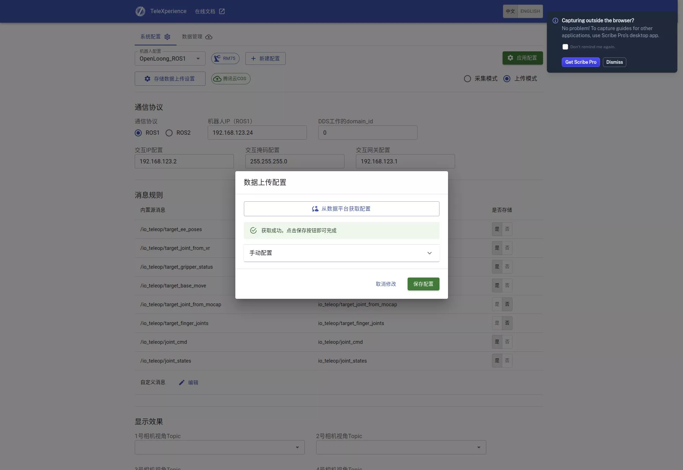
Task: Click 编辑 link for 自定义消息
Action: coord(189,382)
